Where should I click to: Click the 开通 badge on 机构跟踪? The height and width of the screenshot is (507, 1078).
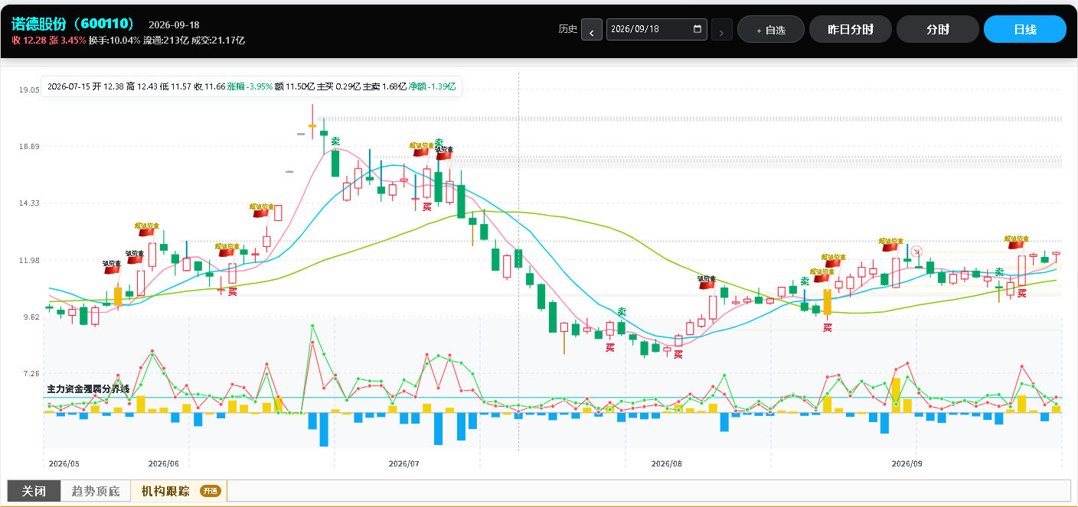[210, 491]
